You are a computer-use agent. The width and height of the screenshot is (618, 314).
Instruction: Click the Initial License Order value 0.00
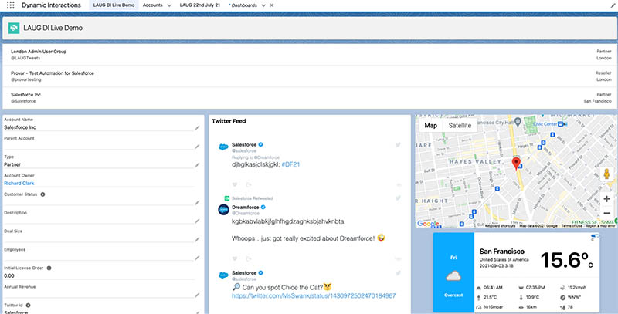tap(9, 276)
